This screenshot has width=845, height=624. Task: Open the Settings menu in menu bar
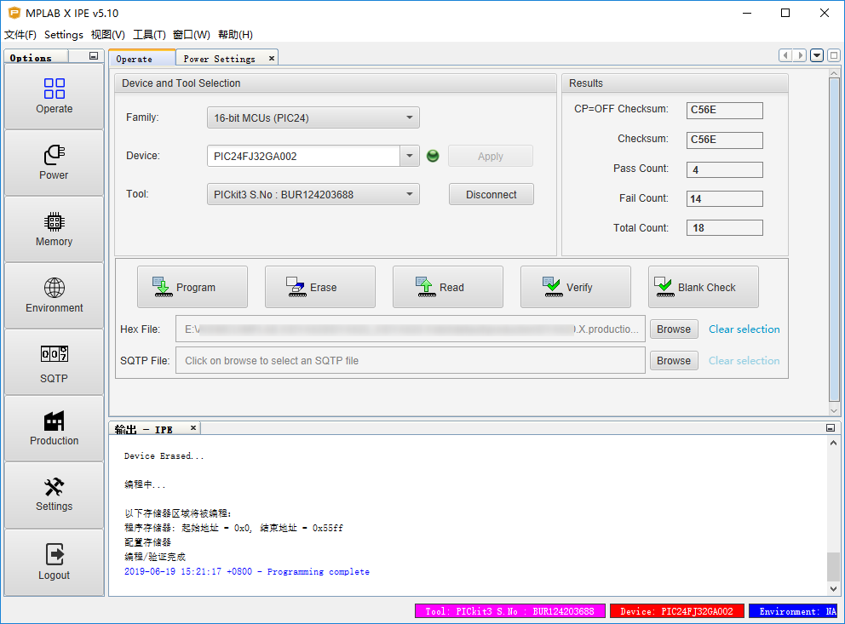(64, 34)
